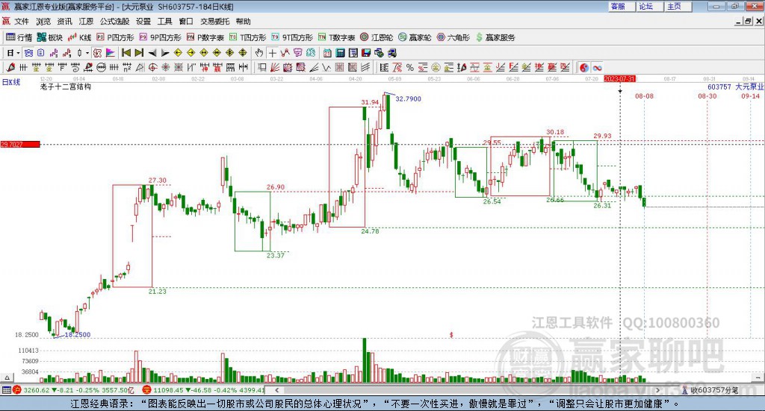
Task: Collapse the volume pane up-arrow button
Action: click(7, 377)
